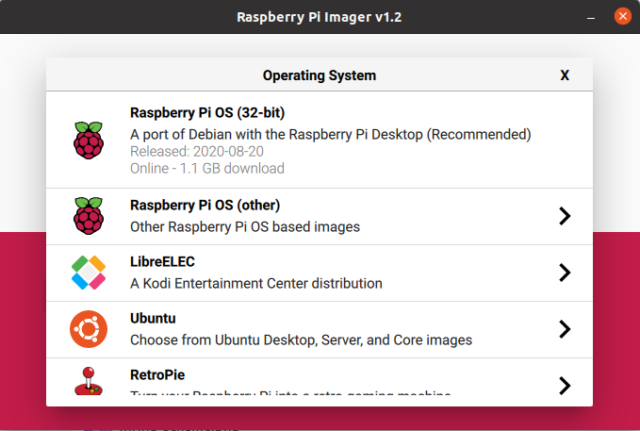The height and width of the screenshot is (431, 640).
Task: Click the RetroPie joystick icon
Action: [89, 380]
